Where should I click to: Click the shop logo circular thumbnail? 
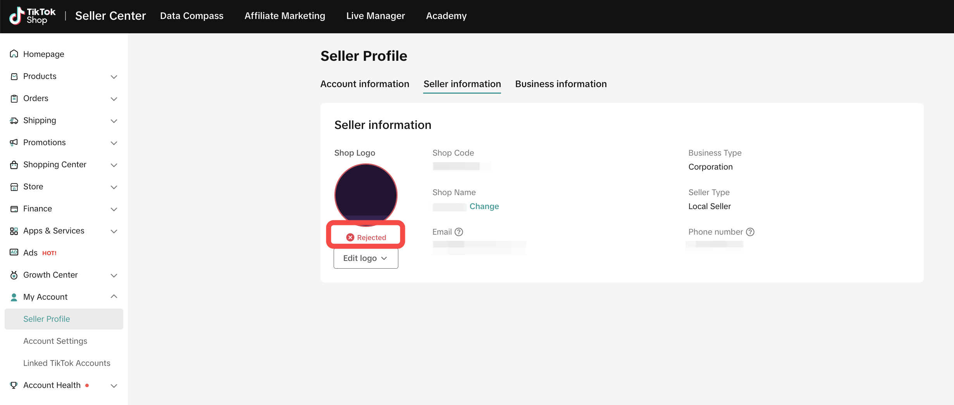click(x=365, y=194)
